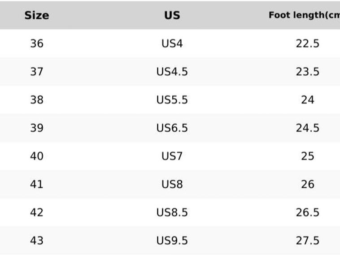340x255 pixels.
Task: Click the US7 cell
Action: pos(172,156)
